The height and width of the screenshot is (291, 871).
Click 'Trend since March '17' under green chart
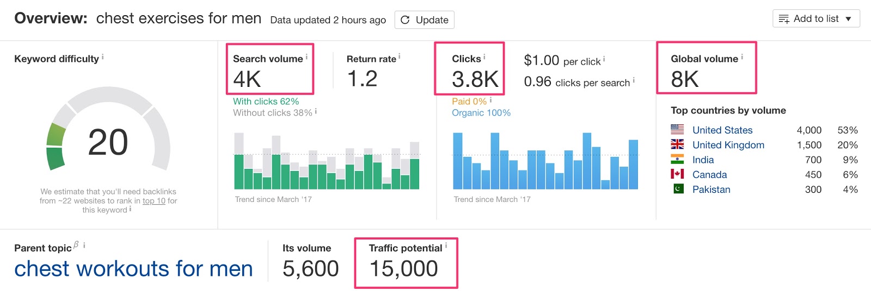tap(273, 199)
